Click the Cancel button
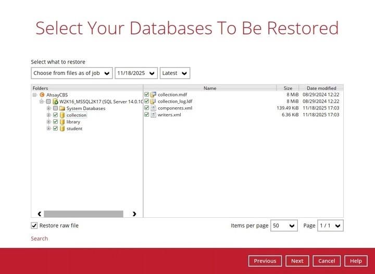This screenshot has width=375, height=274. [x=327, y=261]
